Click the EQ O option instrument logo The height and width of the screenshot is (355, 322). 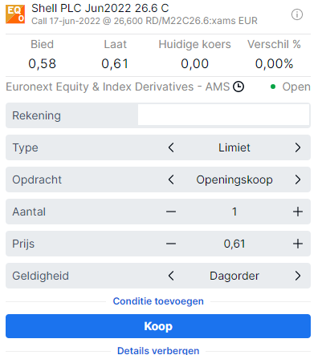coord(15,14)
